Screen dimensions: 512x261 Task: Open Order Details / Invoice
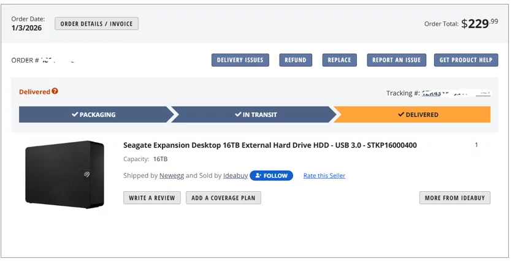[x=97, y=24]
